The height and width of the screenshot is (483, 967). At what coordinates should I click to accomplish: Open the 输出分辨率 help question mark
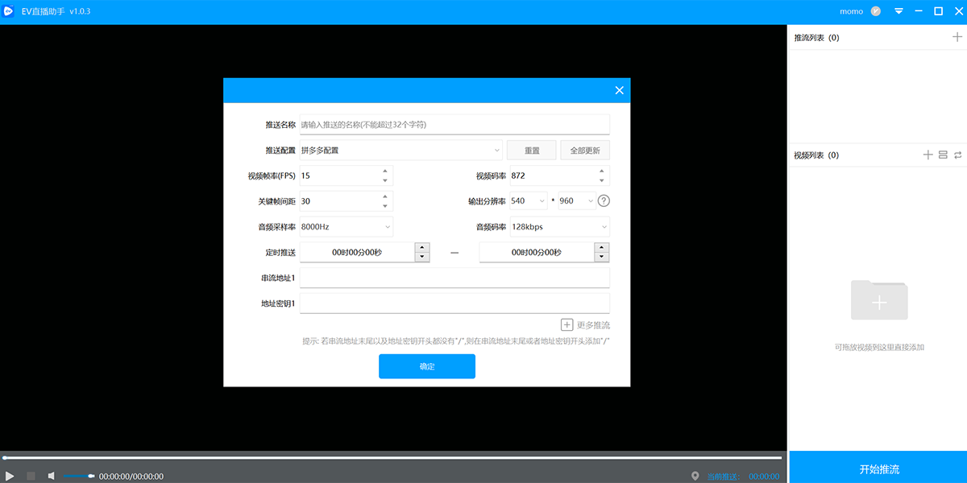[x=603, y=200]
